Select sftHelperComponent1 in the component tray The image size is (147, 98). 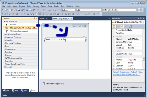coord(54,84)
